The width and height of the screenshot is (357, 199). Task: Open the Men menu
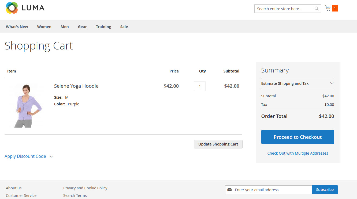pos(65,27)
